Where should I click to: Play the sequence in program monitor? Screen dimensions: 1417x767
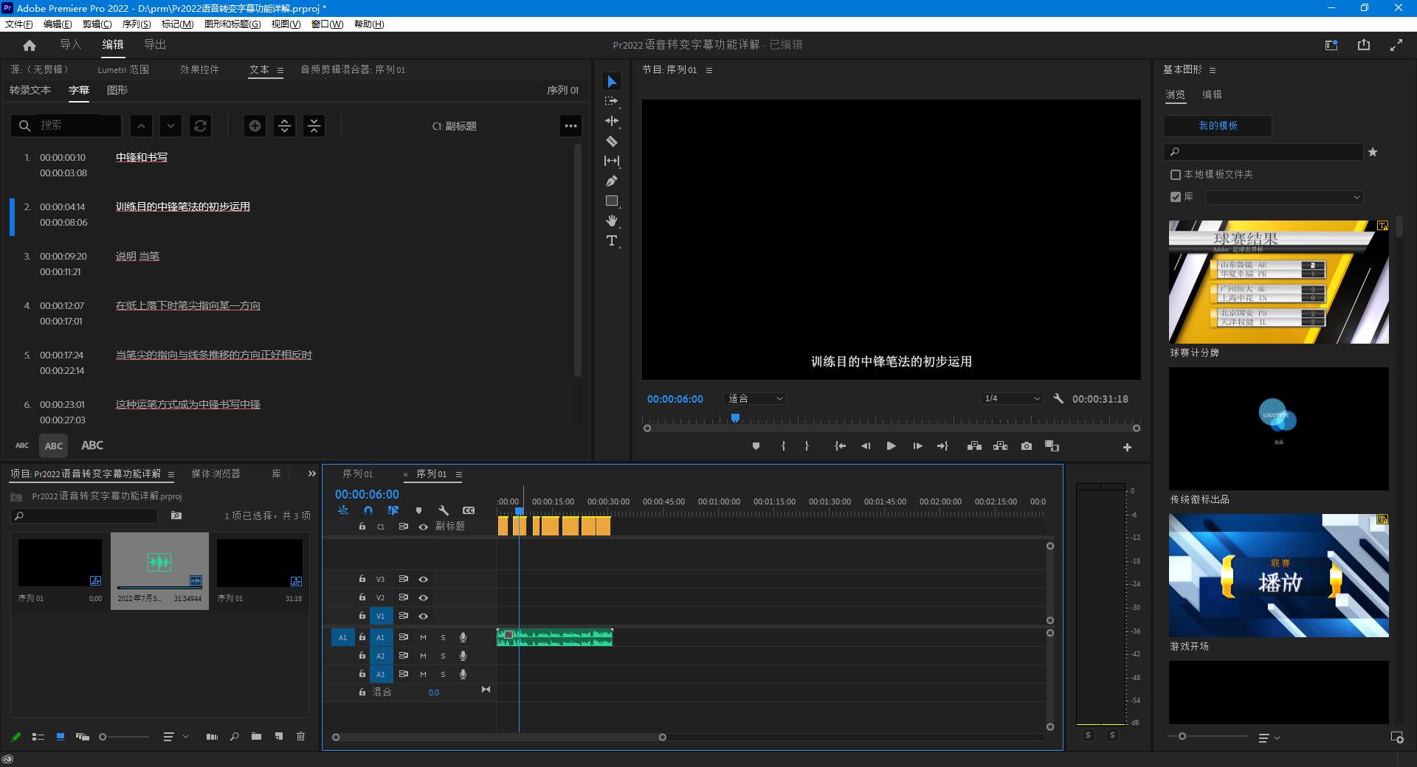click(x=891, y=446)
